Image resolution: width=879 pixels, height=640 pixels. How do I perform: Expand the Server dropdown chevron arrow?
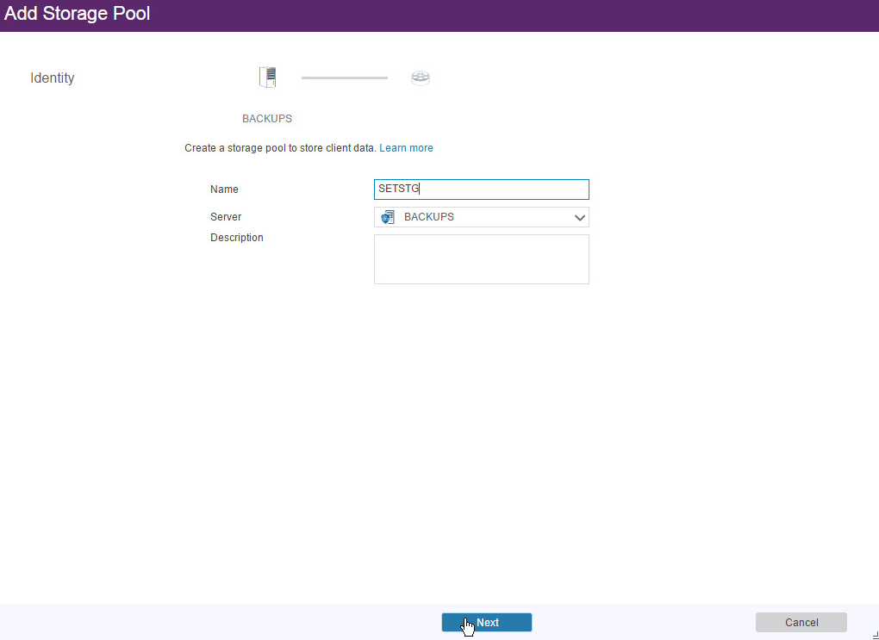[580, 218]
